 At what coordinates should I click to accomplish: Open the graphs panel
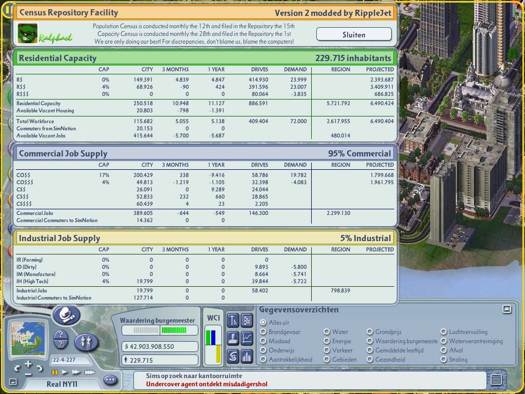click(x=247, y=338)
